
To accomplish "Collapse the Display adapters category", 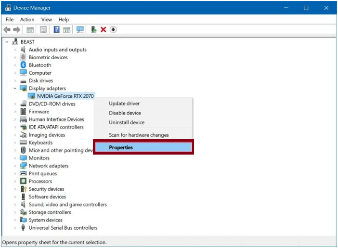I will (15, 89).
